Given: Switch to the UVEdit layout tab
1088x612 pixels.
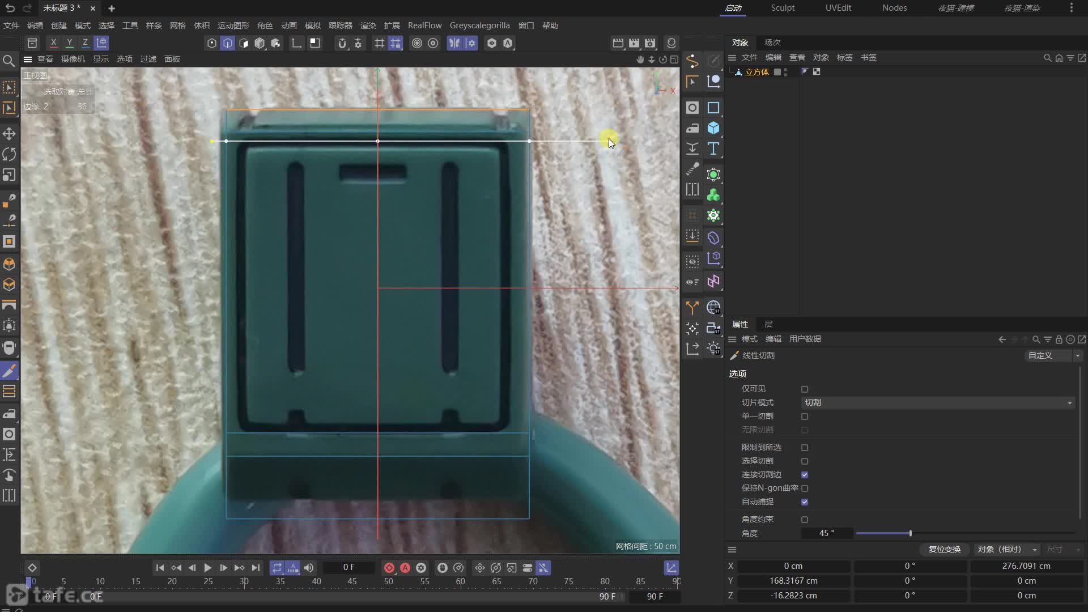Looking at the screenshot, I should click(x=838, y=8).
